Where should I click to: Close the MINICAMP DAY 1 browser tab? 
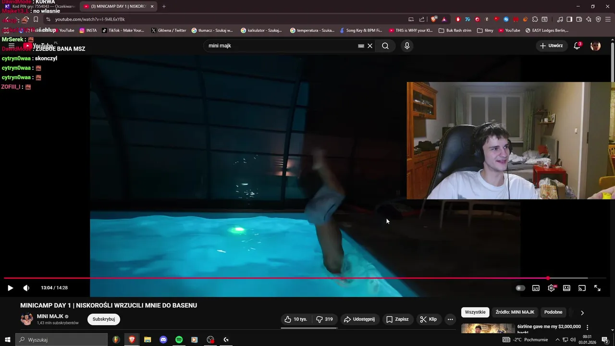coord(152,6)
